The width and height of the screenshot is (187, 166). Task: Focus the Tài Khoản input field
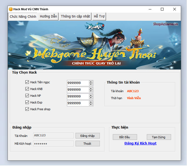[53, 135]
